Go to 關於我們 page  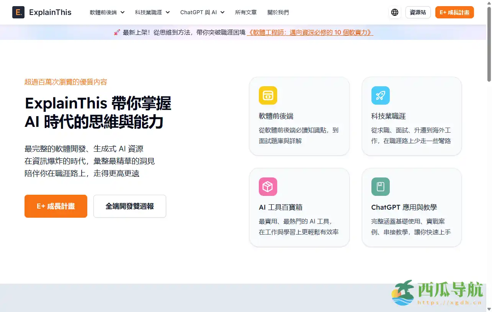click(x=278, y=12)
